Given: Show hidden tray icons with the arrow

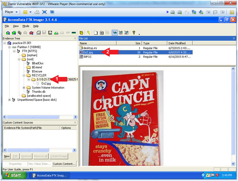Looking at the screenshot, I should (203, 175).
